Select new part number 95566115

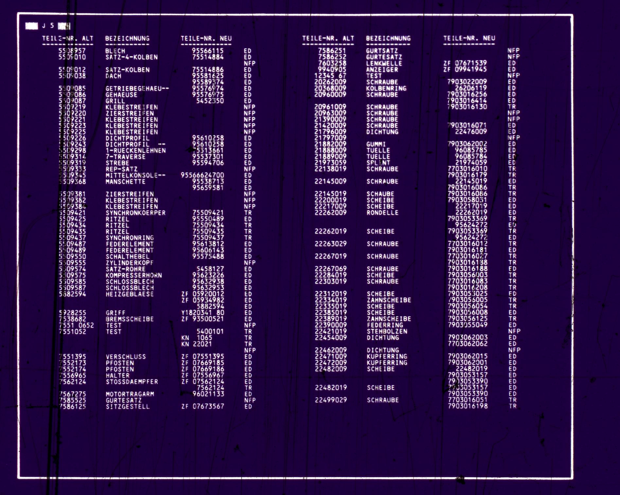208,51
